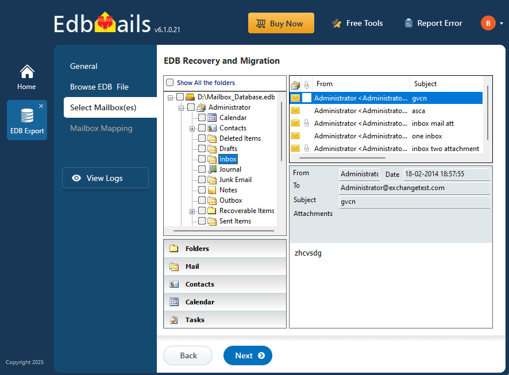The height and width of the screenshot is (375, 509).
Task: Go to the General step
Action: click(x=84, y=66)
